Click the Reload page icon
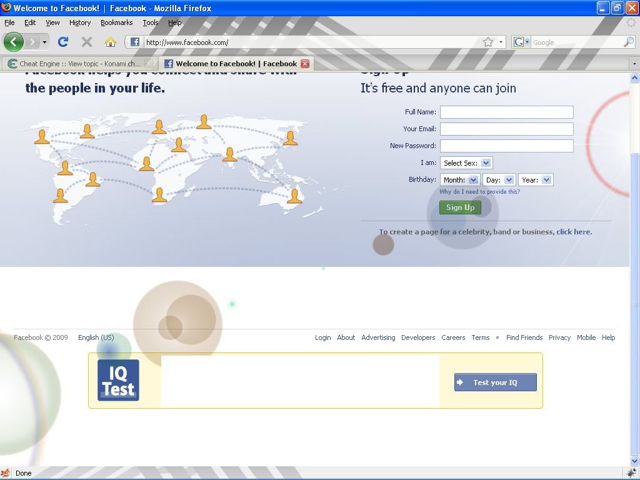 click(62, 42)
